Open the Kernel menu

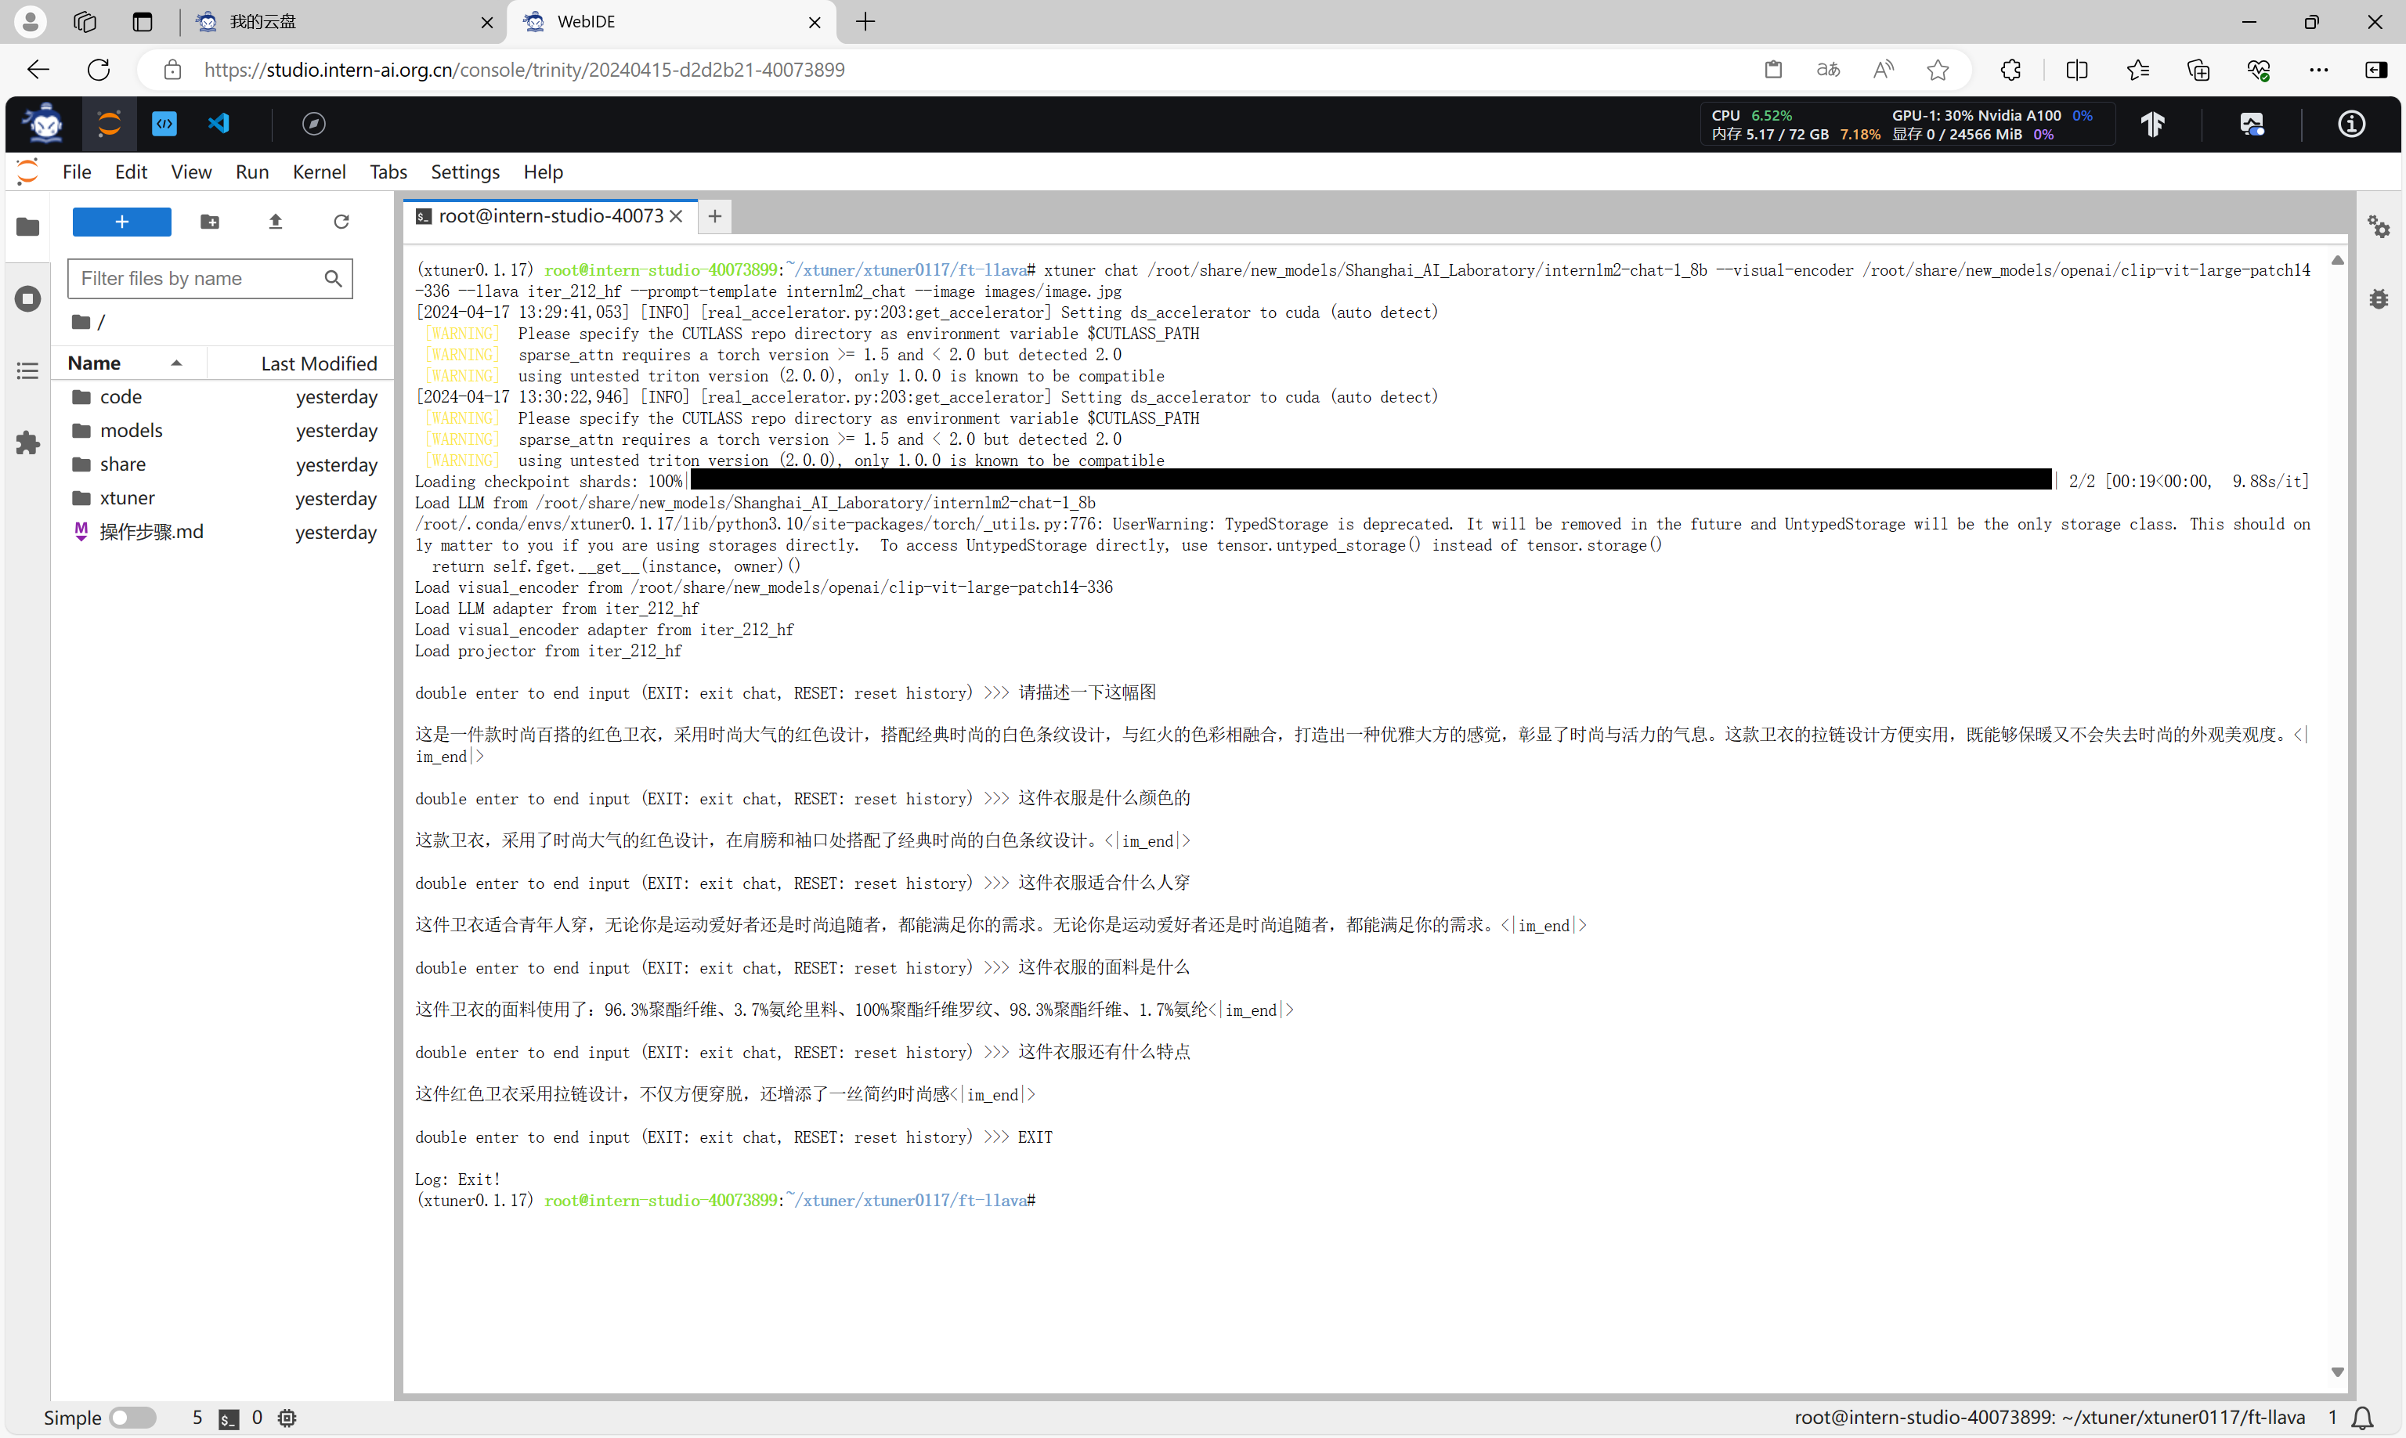(x=319, y=172)
